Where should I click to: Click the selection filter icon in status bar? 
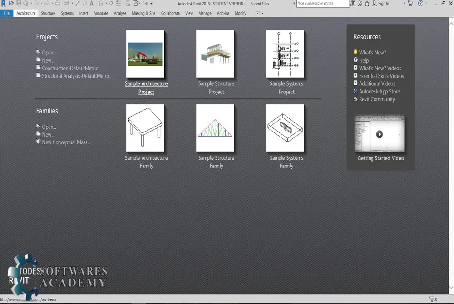click(x=432, y=299)
